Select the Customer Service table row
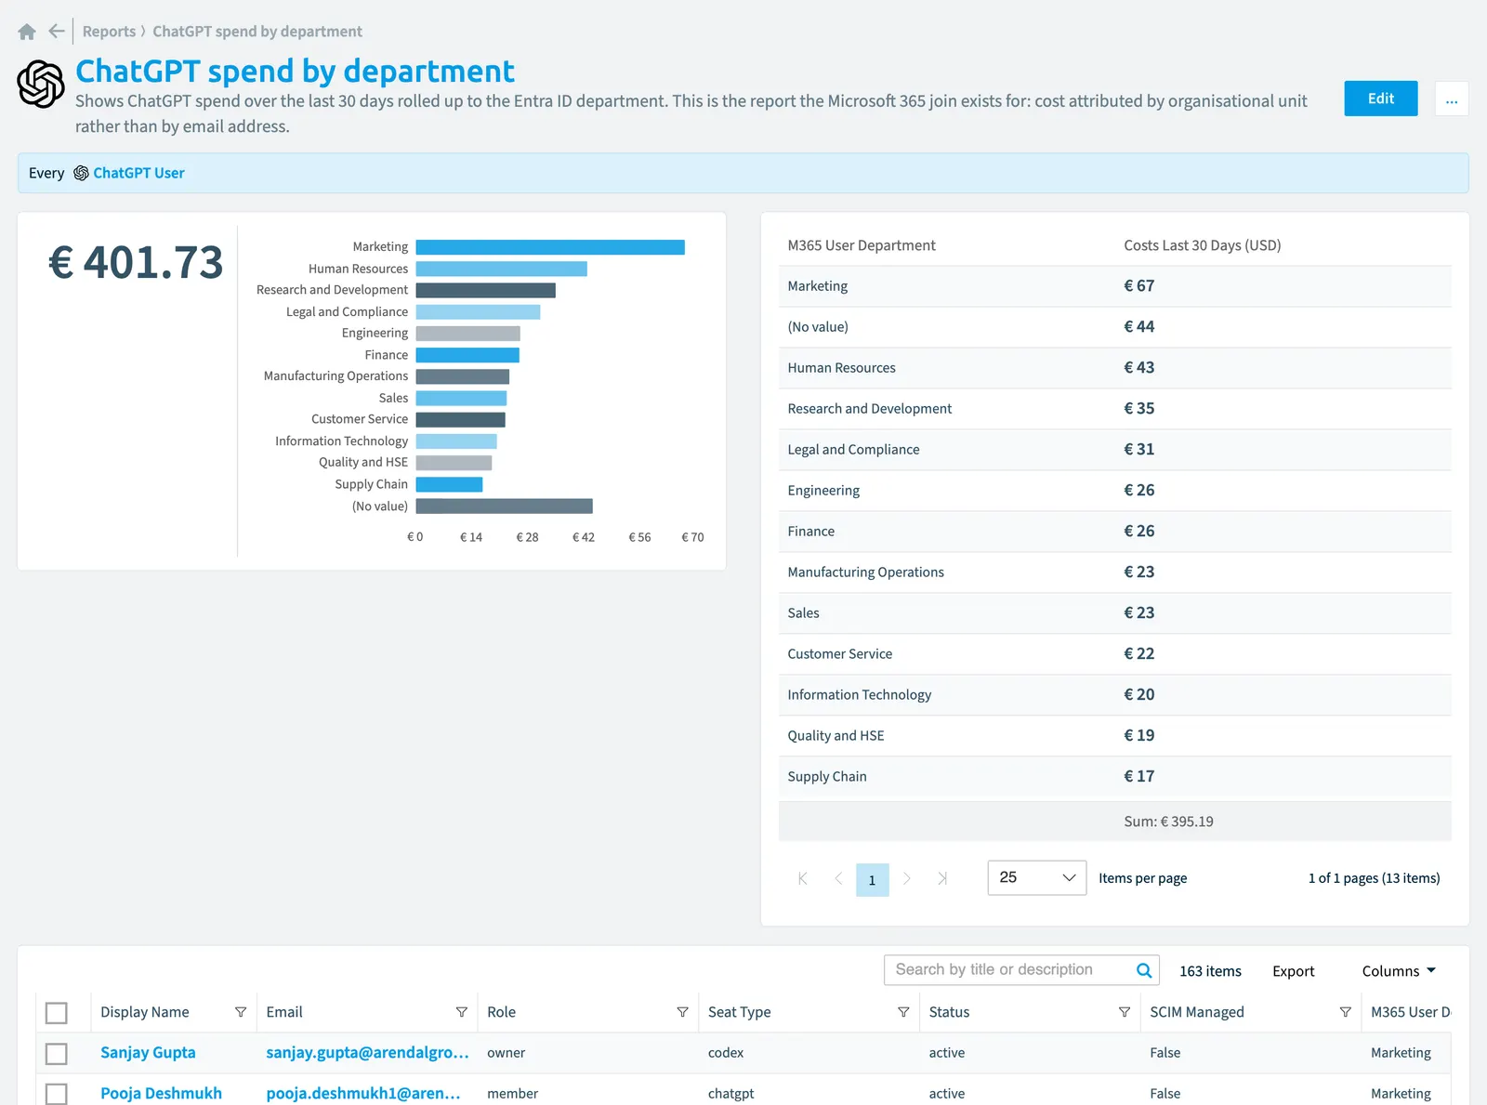The height and width of the screenshot is (1105, 1487). coord(1115,654)
